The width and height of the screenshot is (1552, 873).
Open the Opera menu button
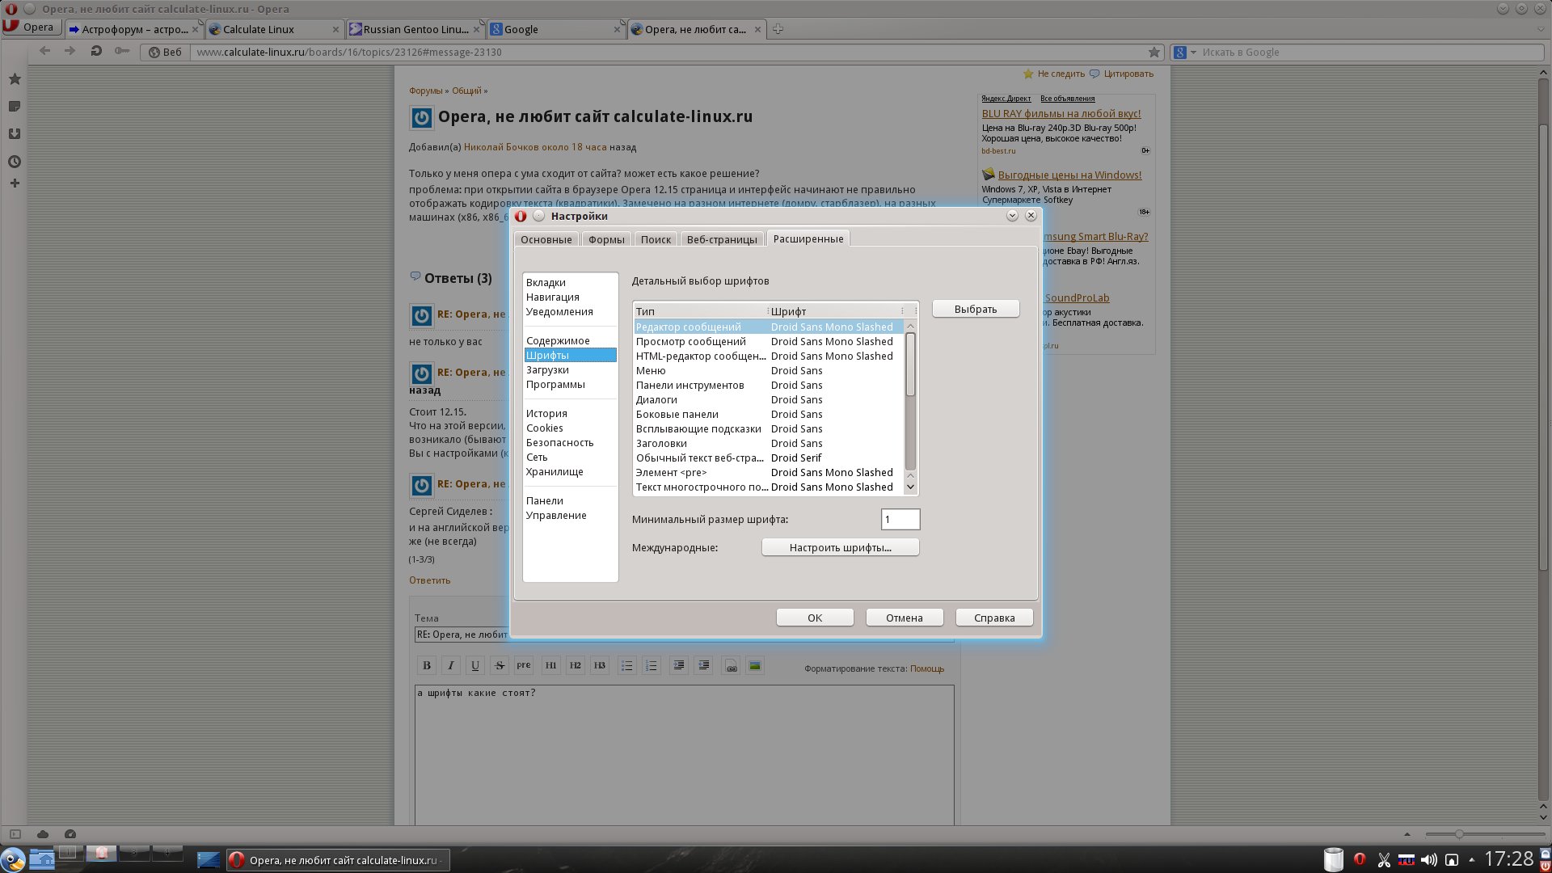[31, 27]
